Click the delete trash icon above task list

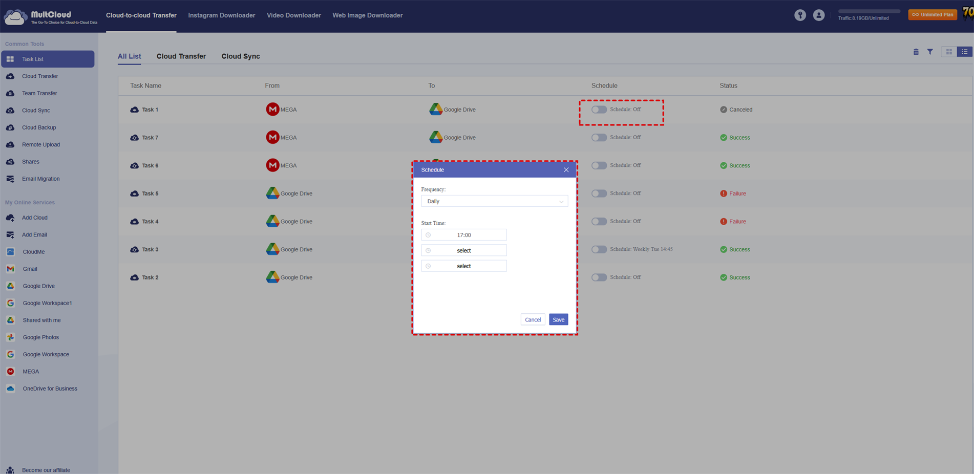coord(916,52)
